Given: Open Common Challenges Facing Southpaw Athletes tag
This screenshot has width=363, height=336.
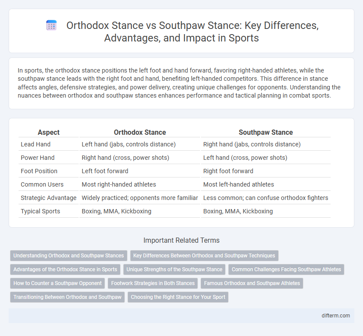Looking at the screenshot, I should tap(287, 269).
